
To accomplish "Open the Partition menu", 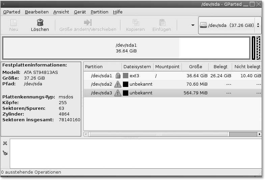I will pos(99,12).
